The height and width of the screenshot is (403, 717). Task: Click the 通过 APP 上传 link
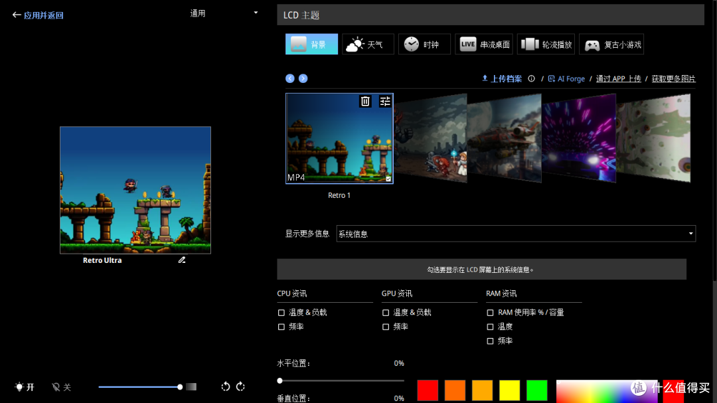(618, 79)
